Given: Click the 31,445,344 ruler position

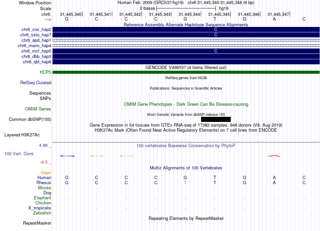Looking at the screenshot, I should coord(189,14).
